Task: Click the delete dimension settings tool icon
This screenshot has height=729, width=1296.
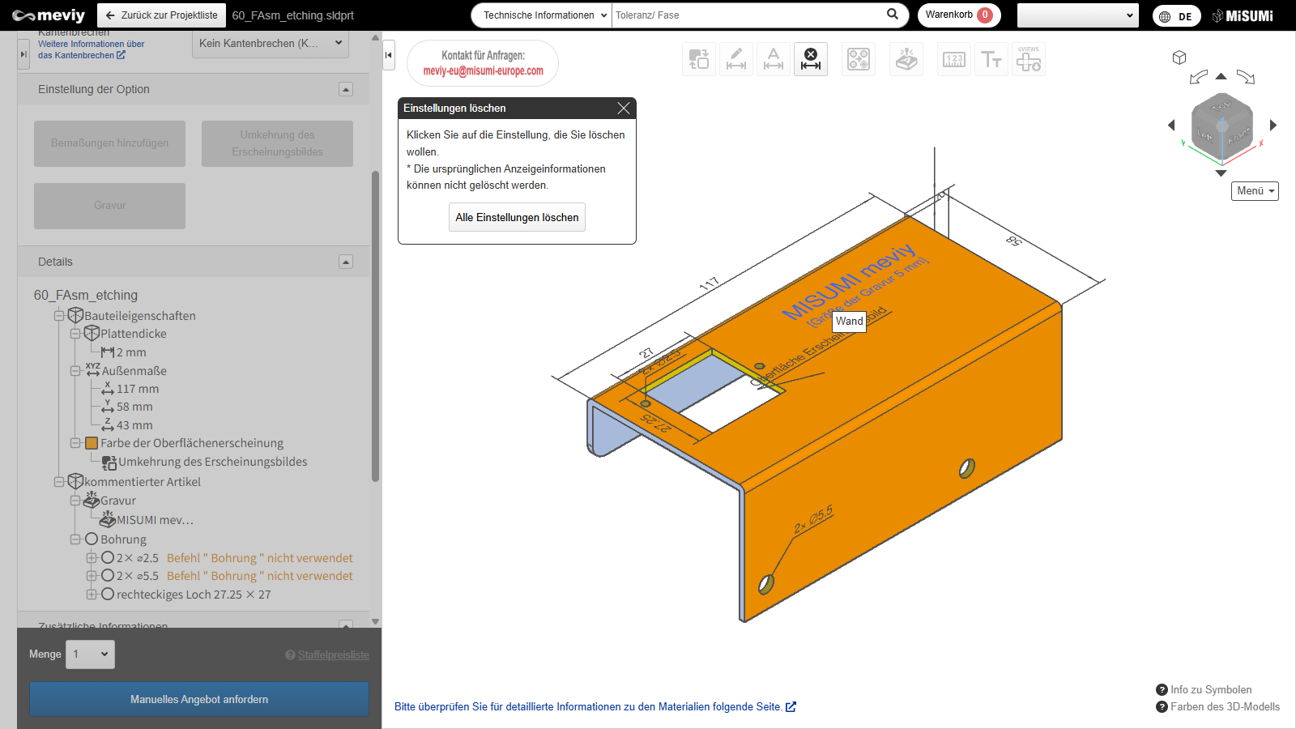Action: (x=810, y=59)
